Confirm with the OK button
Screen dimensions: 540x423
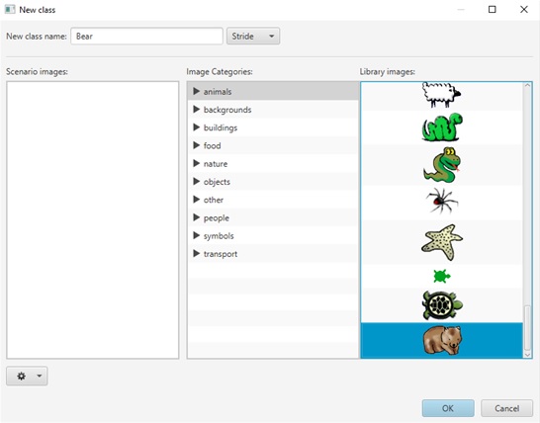(448, 408)
